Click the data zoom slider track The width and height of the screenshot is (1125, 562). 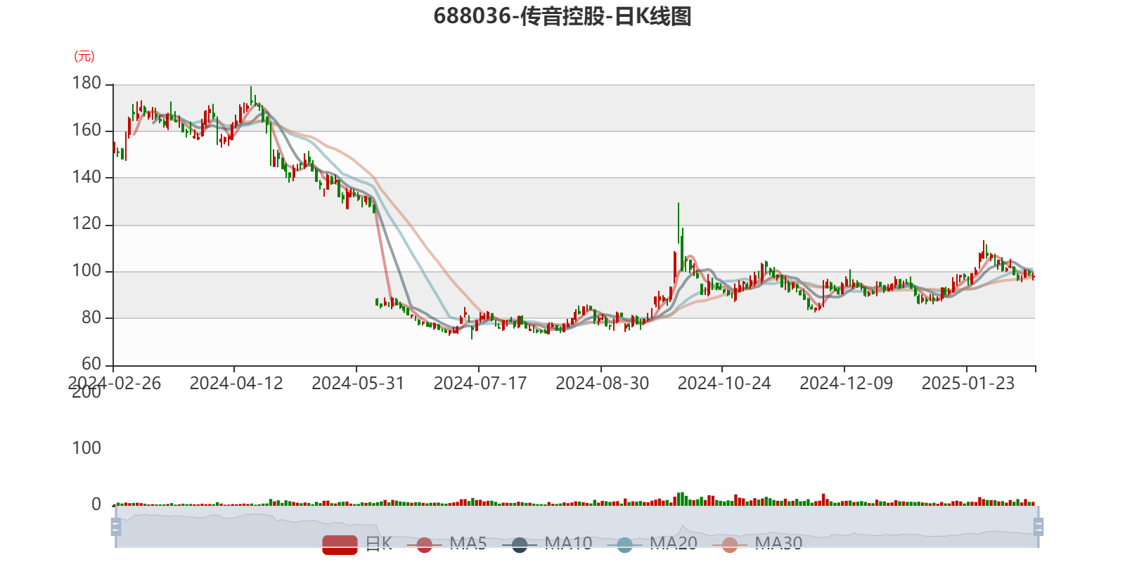coord(577,526)
